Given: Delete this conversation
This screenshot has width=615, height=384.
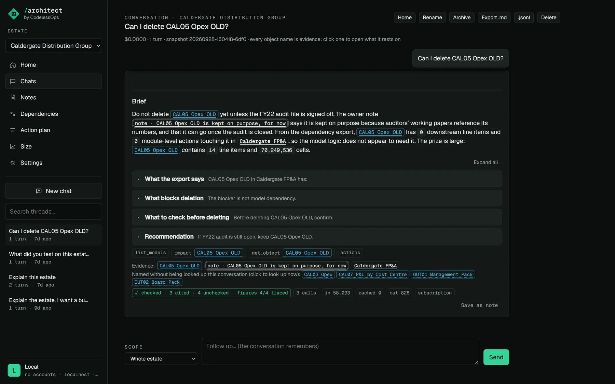Looking at the screenshot, I should [549, 17].
